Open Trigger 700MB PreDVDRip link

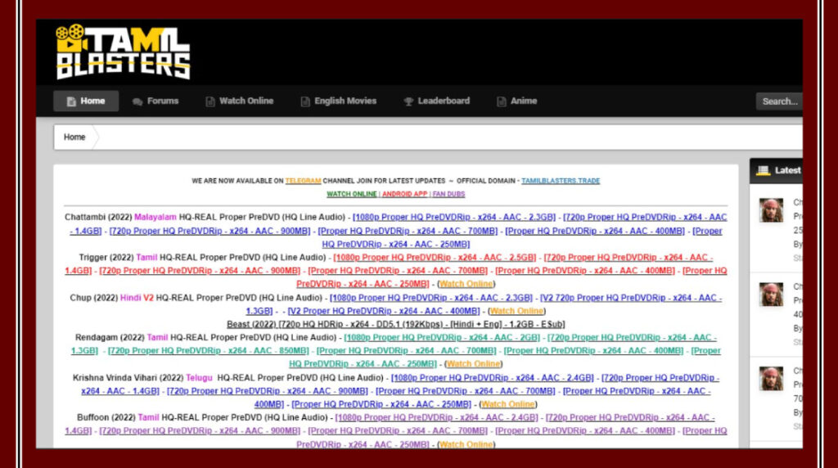pos(399,270)
